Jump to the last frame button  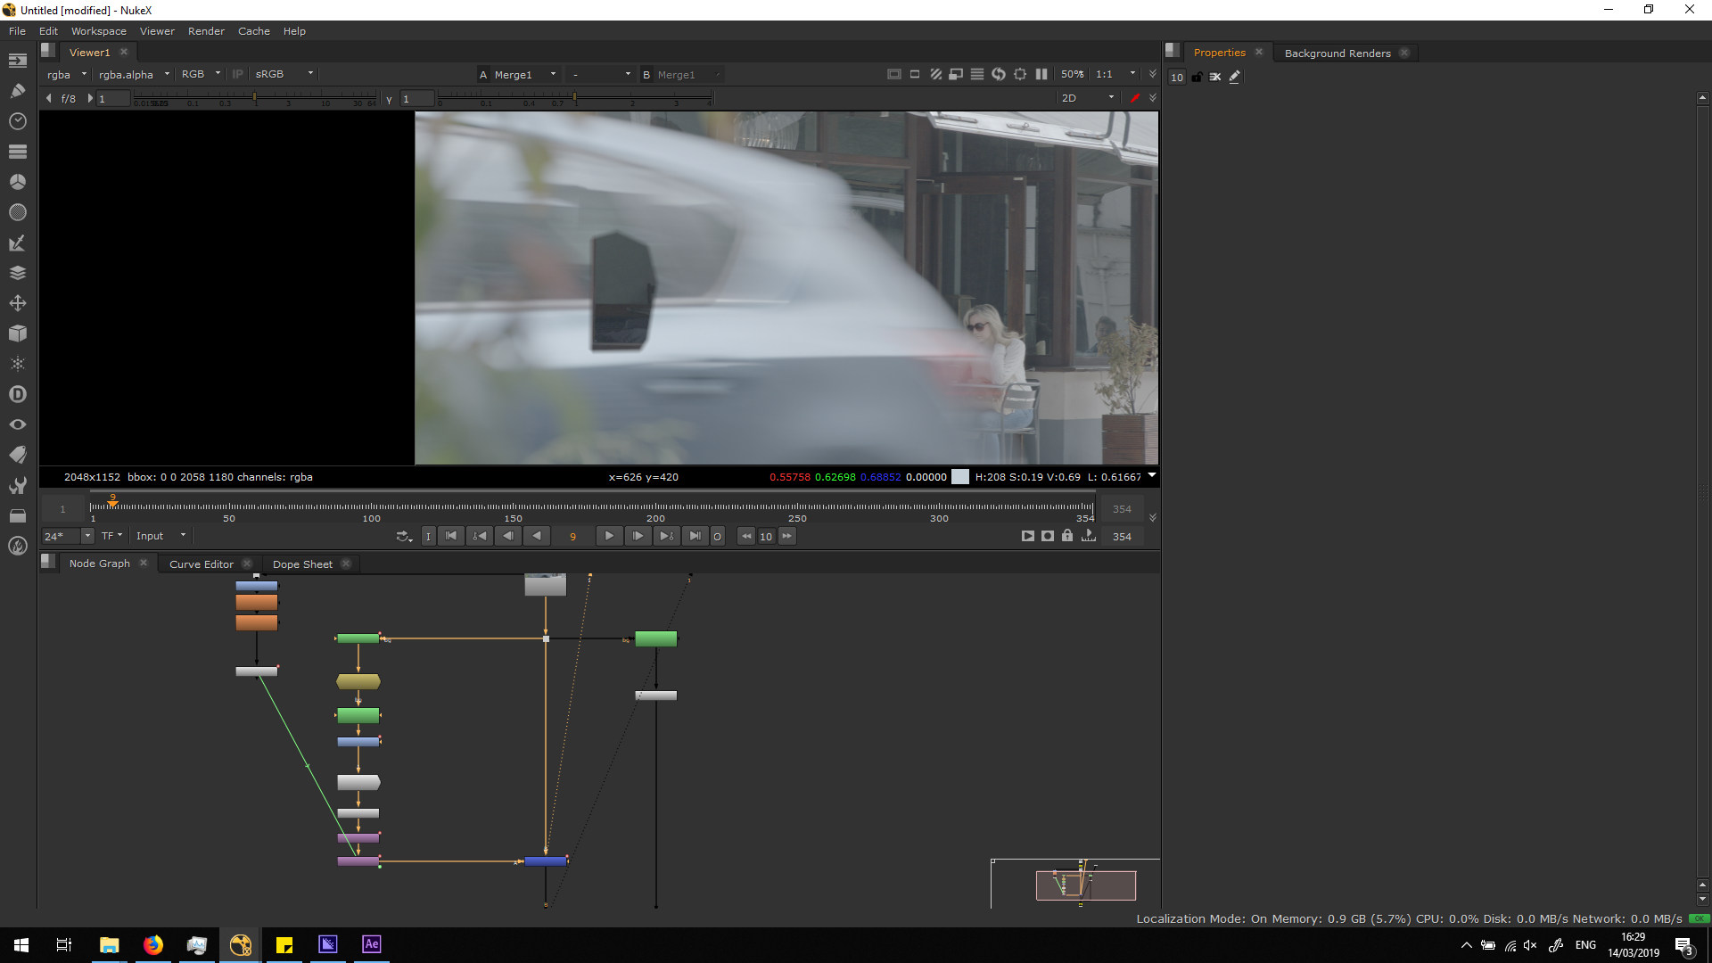tap(695, 536)
